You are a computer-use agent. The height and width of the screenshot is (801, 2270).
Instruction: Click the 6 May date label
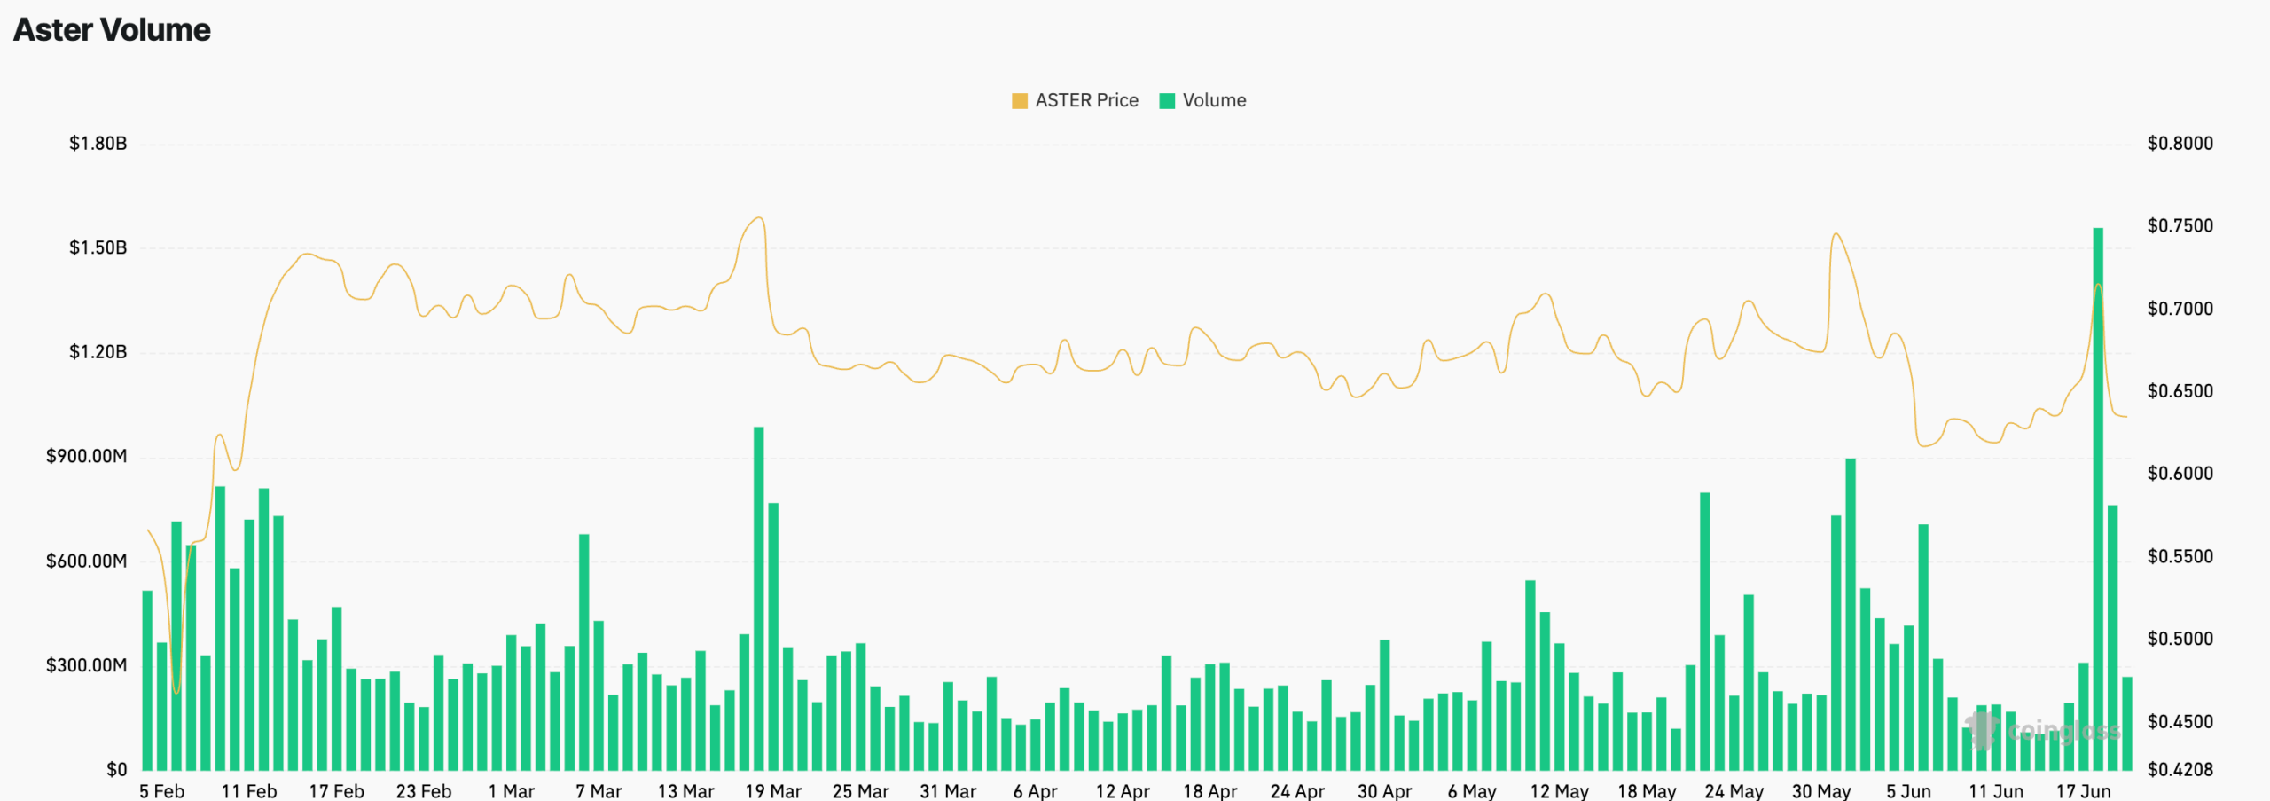click(x=1472, y=791)
